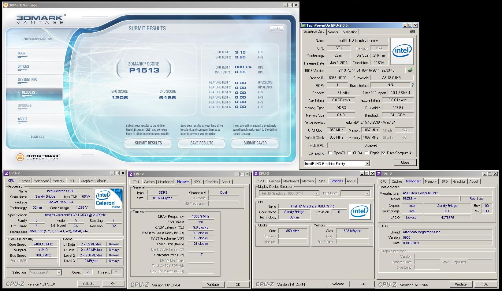Image resolution: width=502 pixels, height=291 pixels.
Task: Open the Mainboard tab in CPU-Z CPU window
Action: point(41,181)
